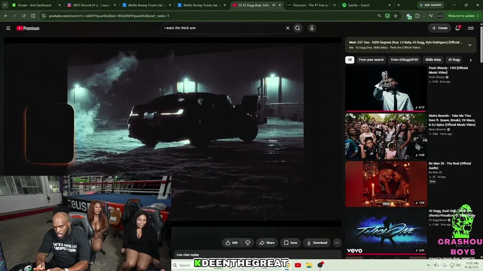Open the YouTube guide hamburger menu
Screen dimensions: 483x271
point(8,28)
